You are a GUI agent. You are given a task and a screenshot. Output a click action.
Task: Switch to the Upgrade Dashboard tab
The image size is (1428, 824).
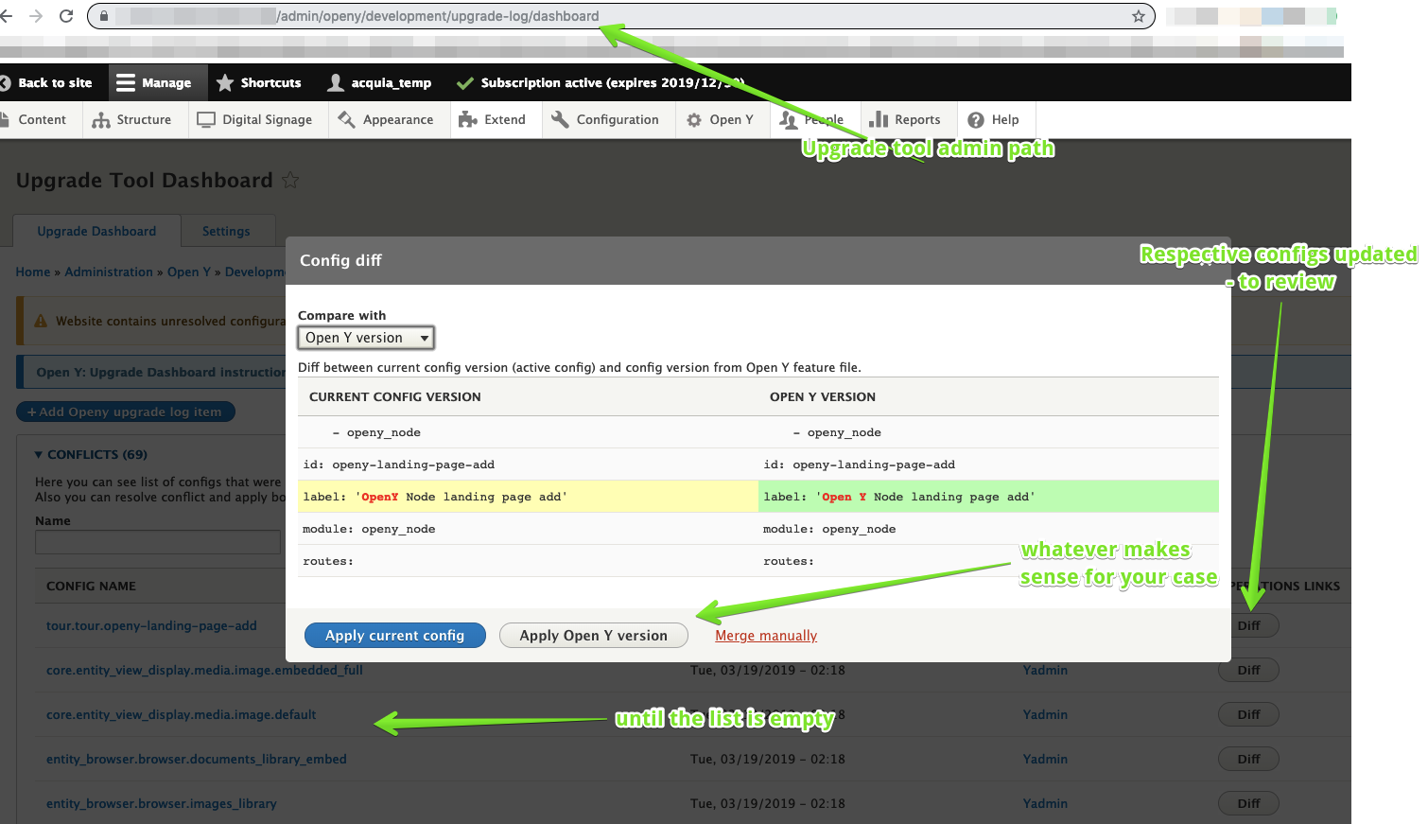click(96, 231)
